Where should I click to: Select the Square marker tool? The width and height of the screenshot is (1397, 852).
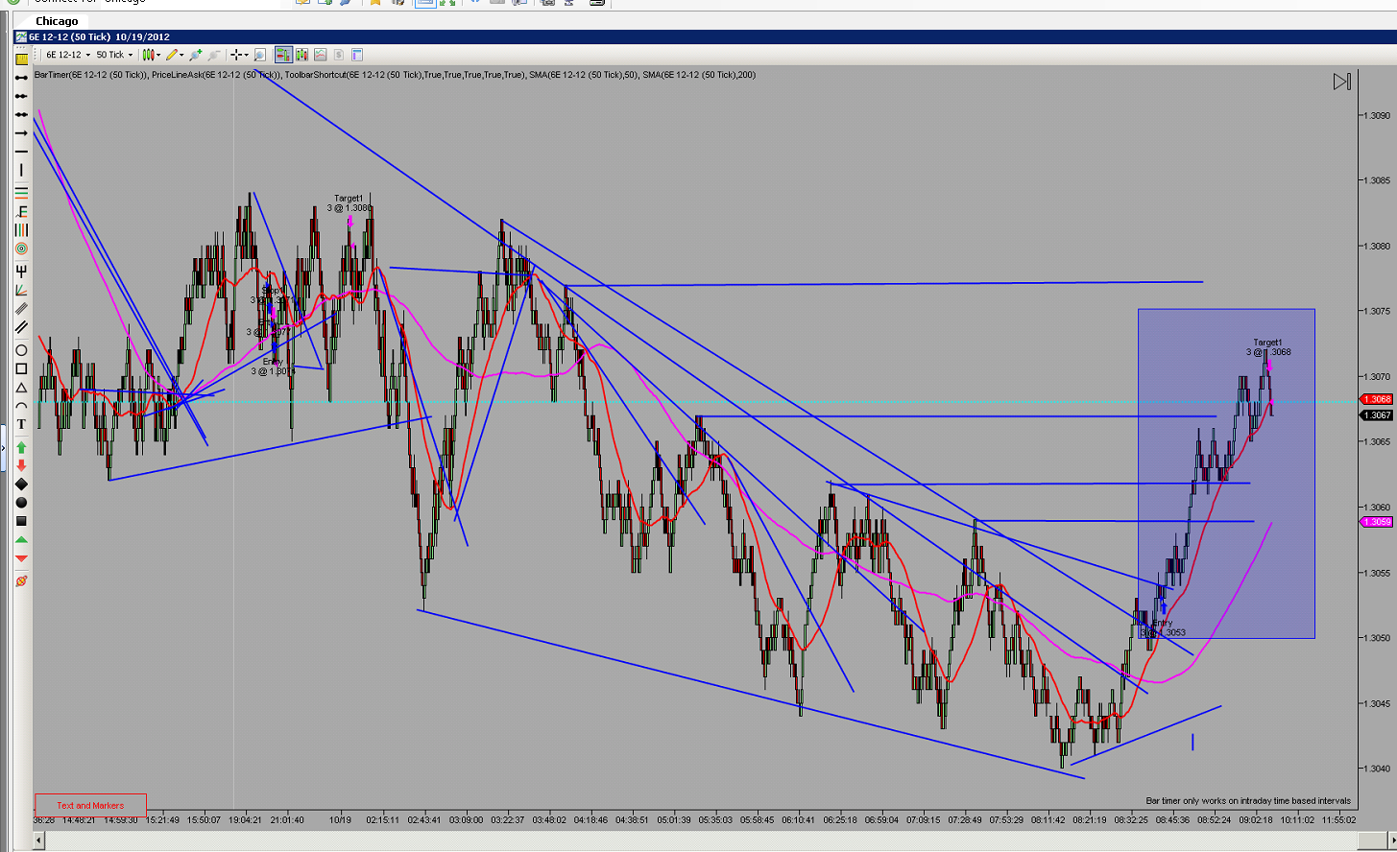[x=21, y=522]
